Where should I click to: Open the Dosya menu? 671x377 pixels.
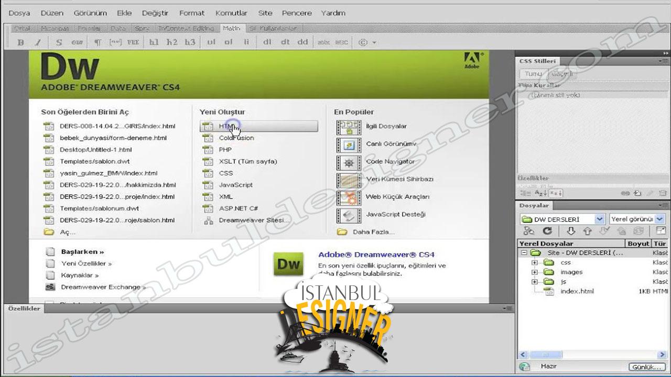pos(19,13)
